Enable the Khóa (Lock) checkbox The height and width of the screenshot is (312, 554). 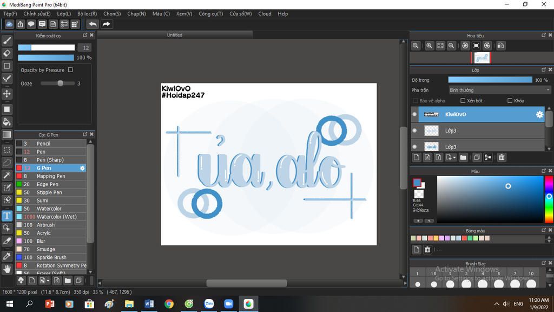tap(510, 101)
